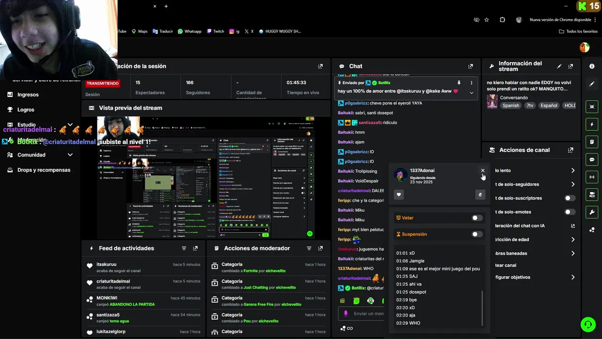Toggle the Suspensión switch for 1337Adonai

coord(477,234)
